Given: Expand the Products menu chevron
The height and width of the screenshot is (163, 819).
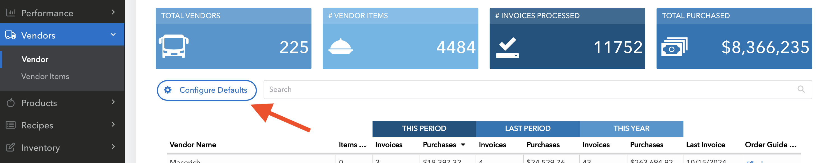Looking at the screenshot, I should tap(113, 102).
